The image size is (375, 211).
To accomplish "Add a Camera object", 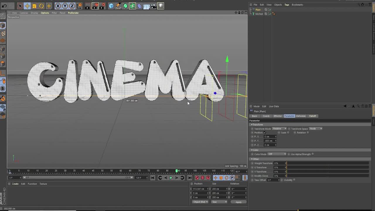I will pyautogui.click(x=154, y=6).
